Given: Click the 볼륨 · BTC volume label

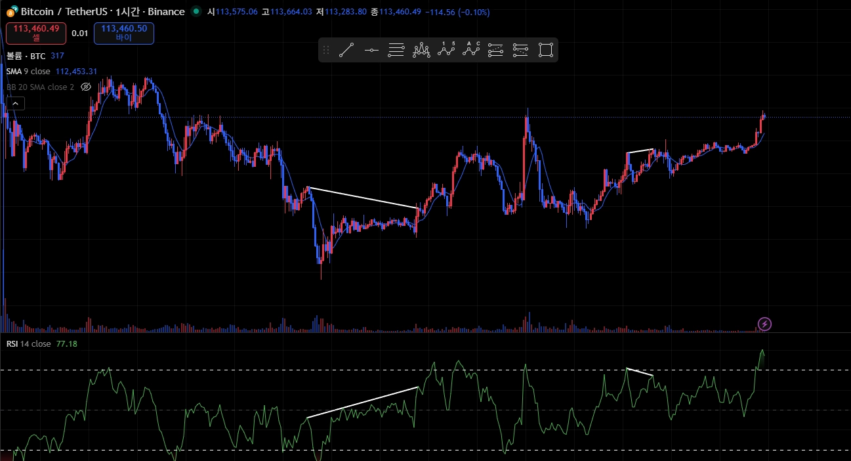Looking at the screenshot, I should [26, 56].
